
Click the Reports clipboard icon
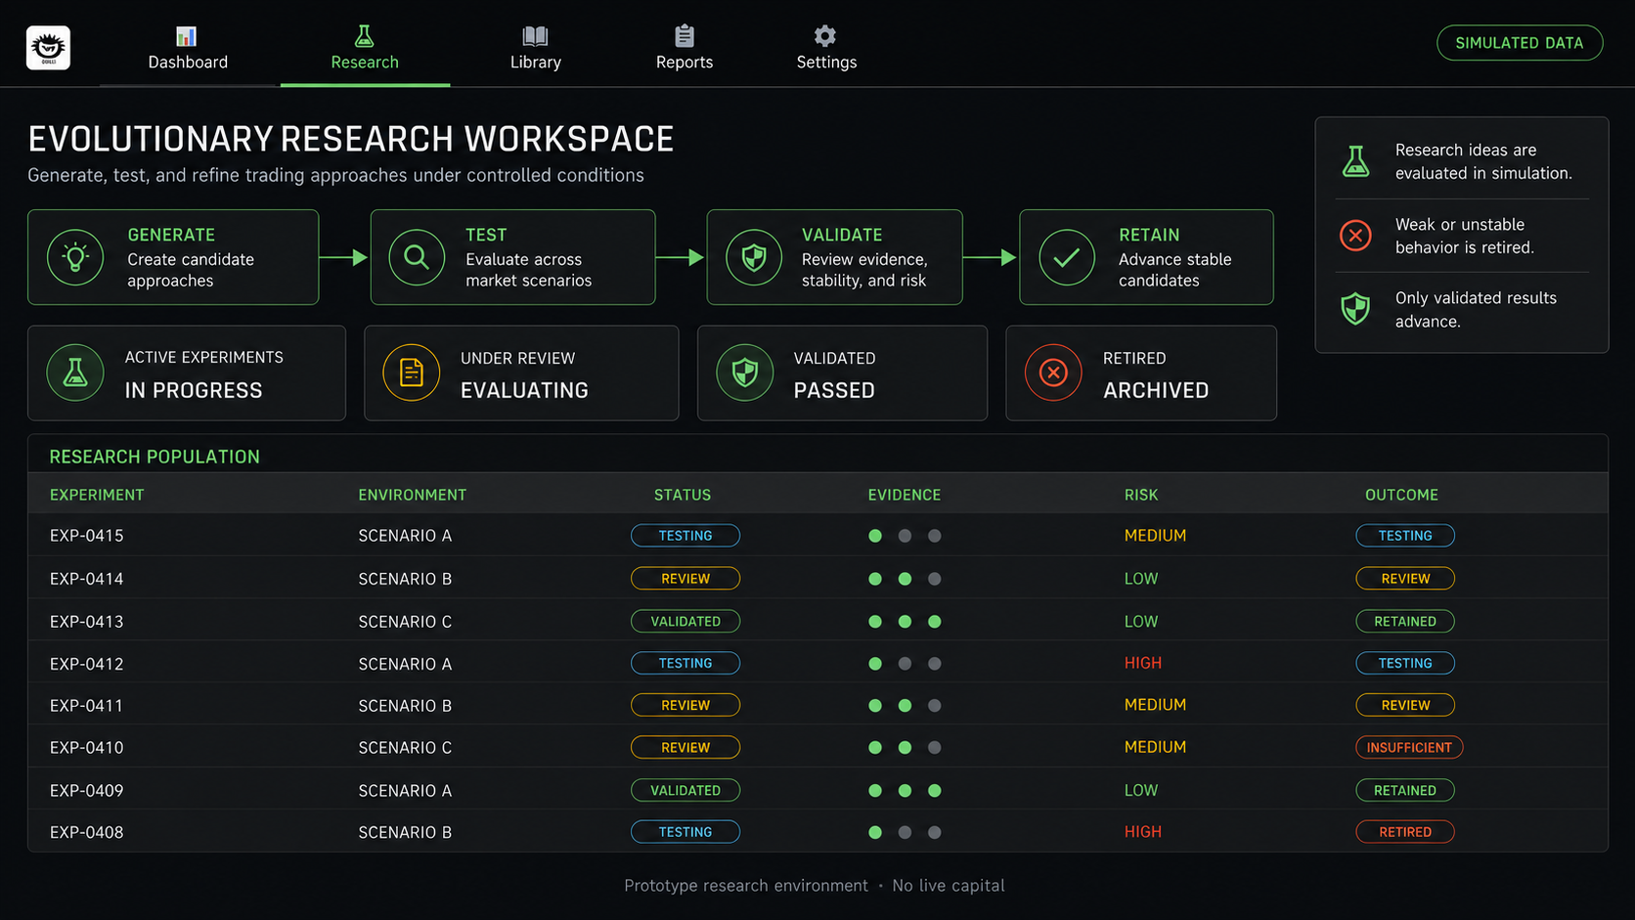(x=685, y=36)
